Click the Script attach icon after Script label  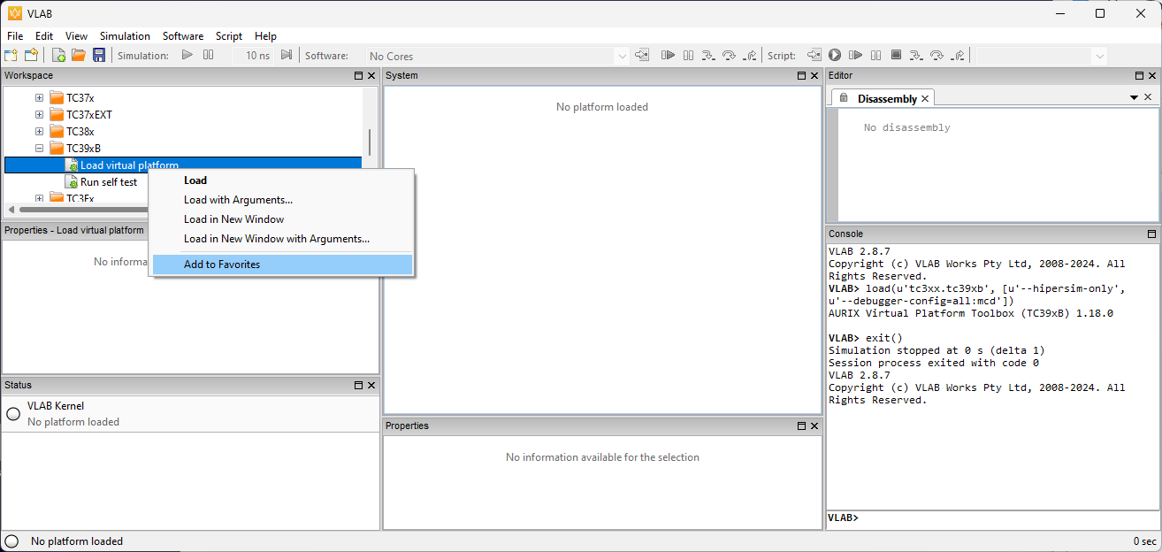tap(814, 55)
